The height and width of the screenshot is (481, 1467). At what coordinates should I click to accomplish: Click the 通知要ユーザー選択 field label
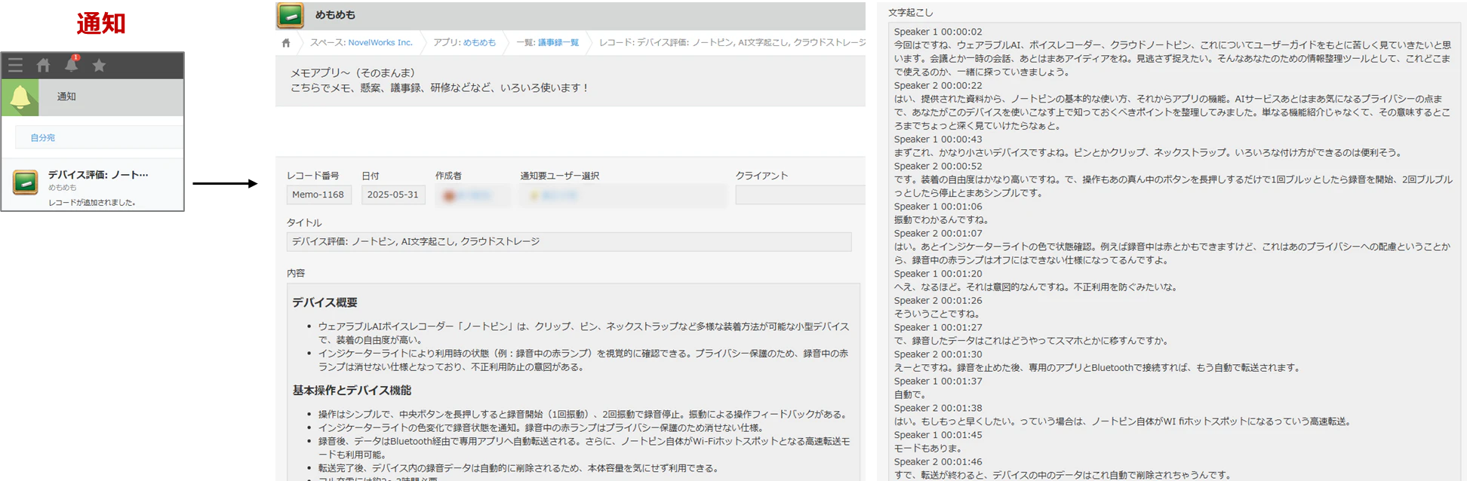tap(559, 176)
